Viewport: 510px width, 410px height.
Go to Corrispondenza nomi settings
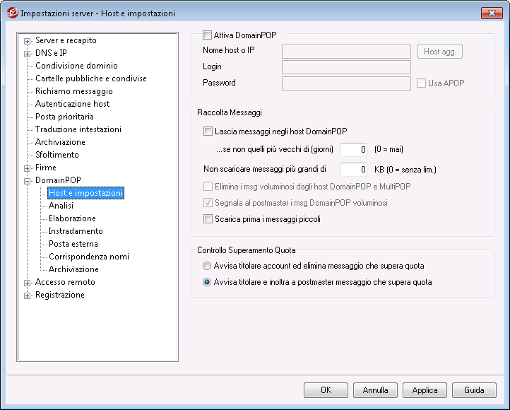pos(89,257)
